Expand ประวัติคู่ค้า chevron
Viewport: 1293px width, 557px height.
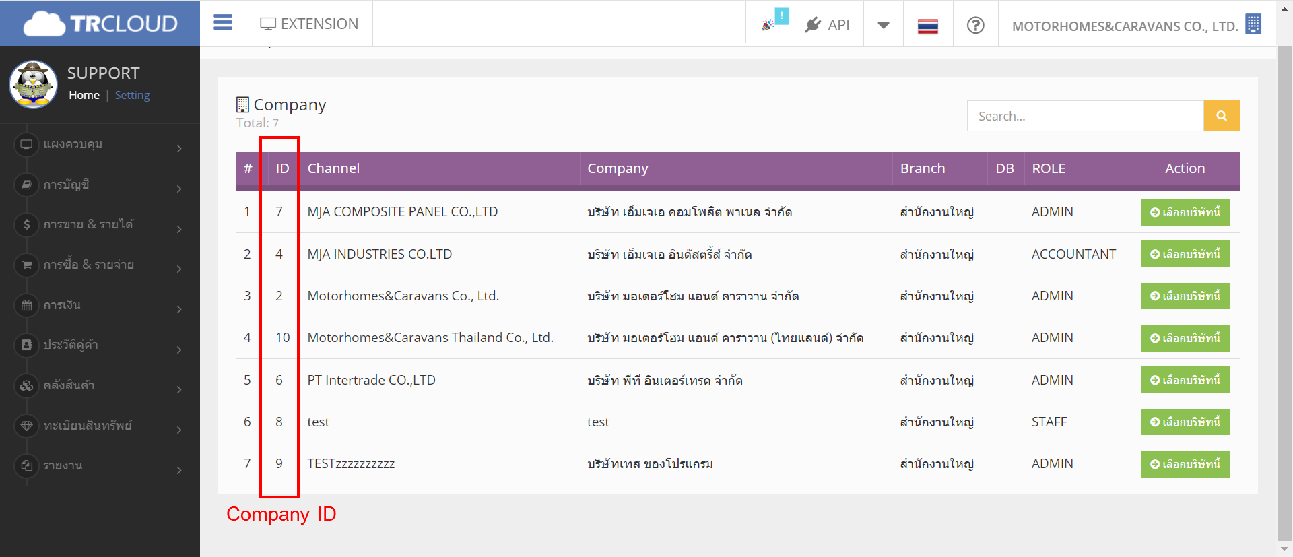tap(179, 350)
